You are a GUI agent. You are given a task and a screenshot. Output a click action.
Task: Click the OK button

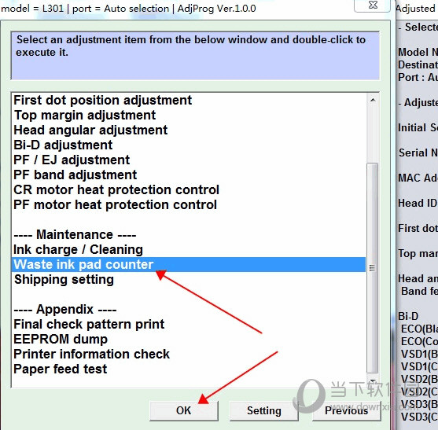click(x=183, y=410)
